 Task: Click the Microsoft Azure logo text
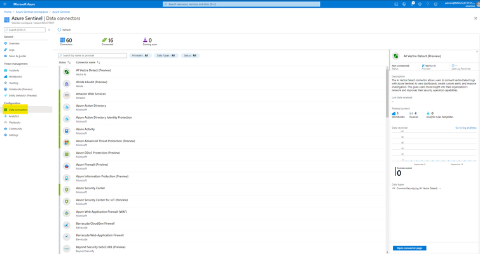[24, 4]
